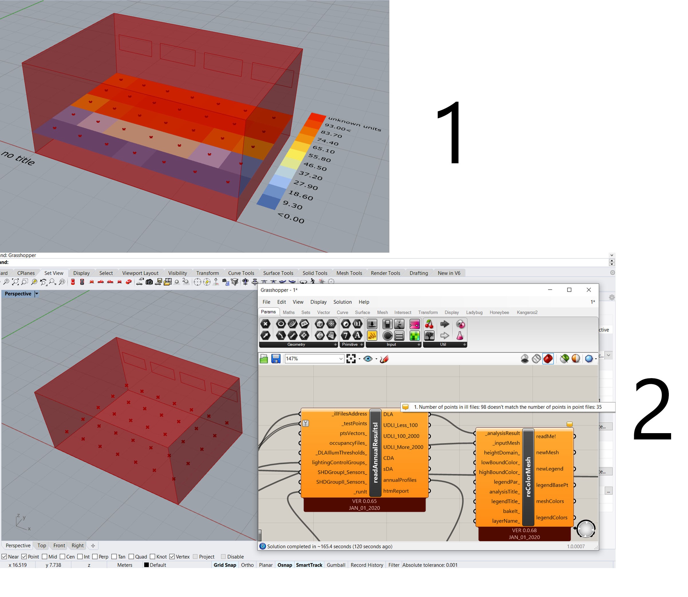The width and height of the screenshot is (688, 597).
Task: Select the shaded preview mode (red cylinder icon)
Action: 548,359
